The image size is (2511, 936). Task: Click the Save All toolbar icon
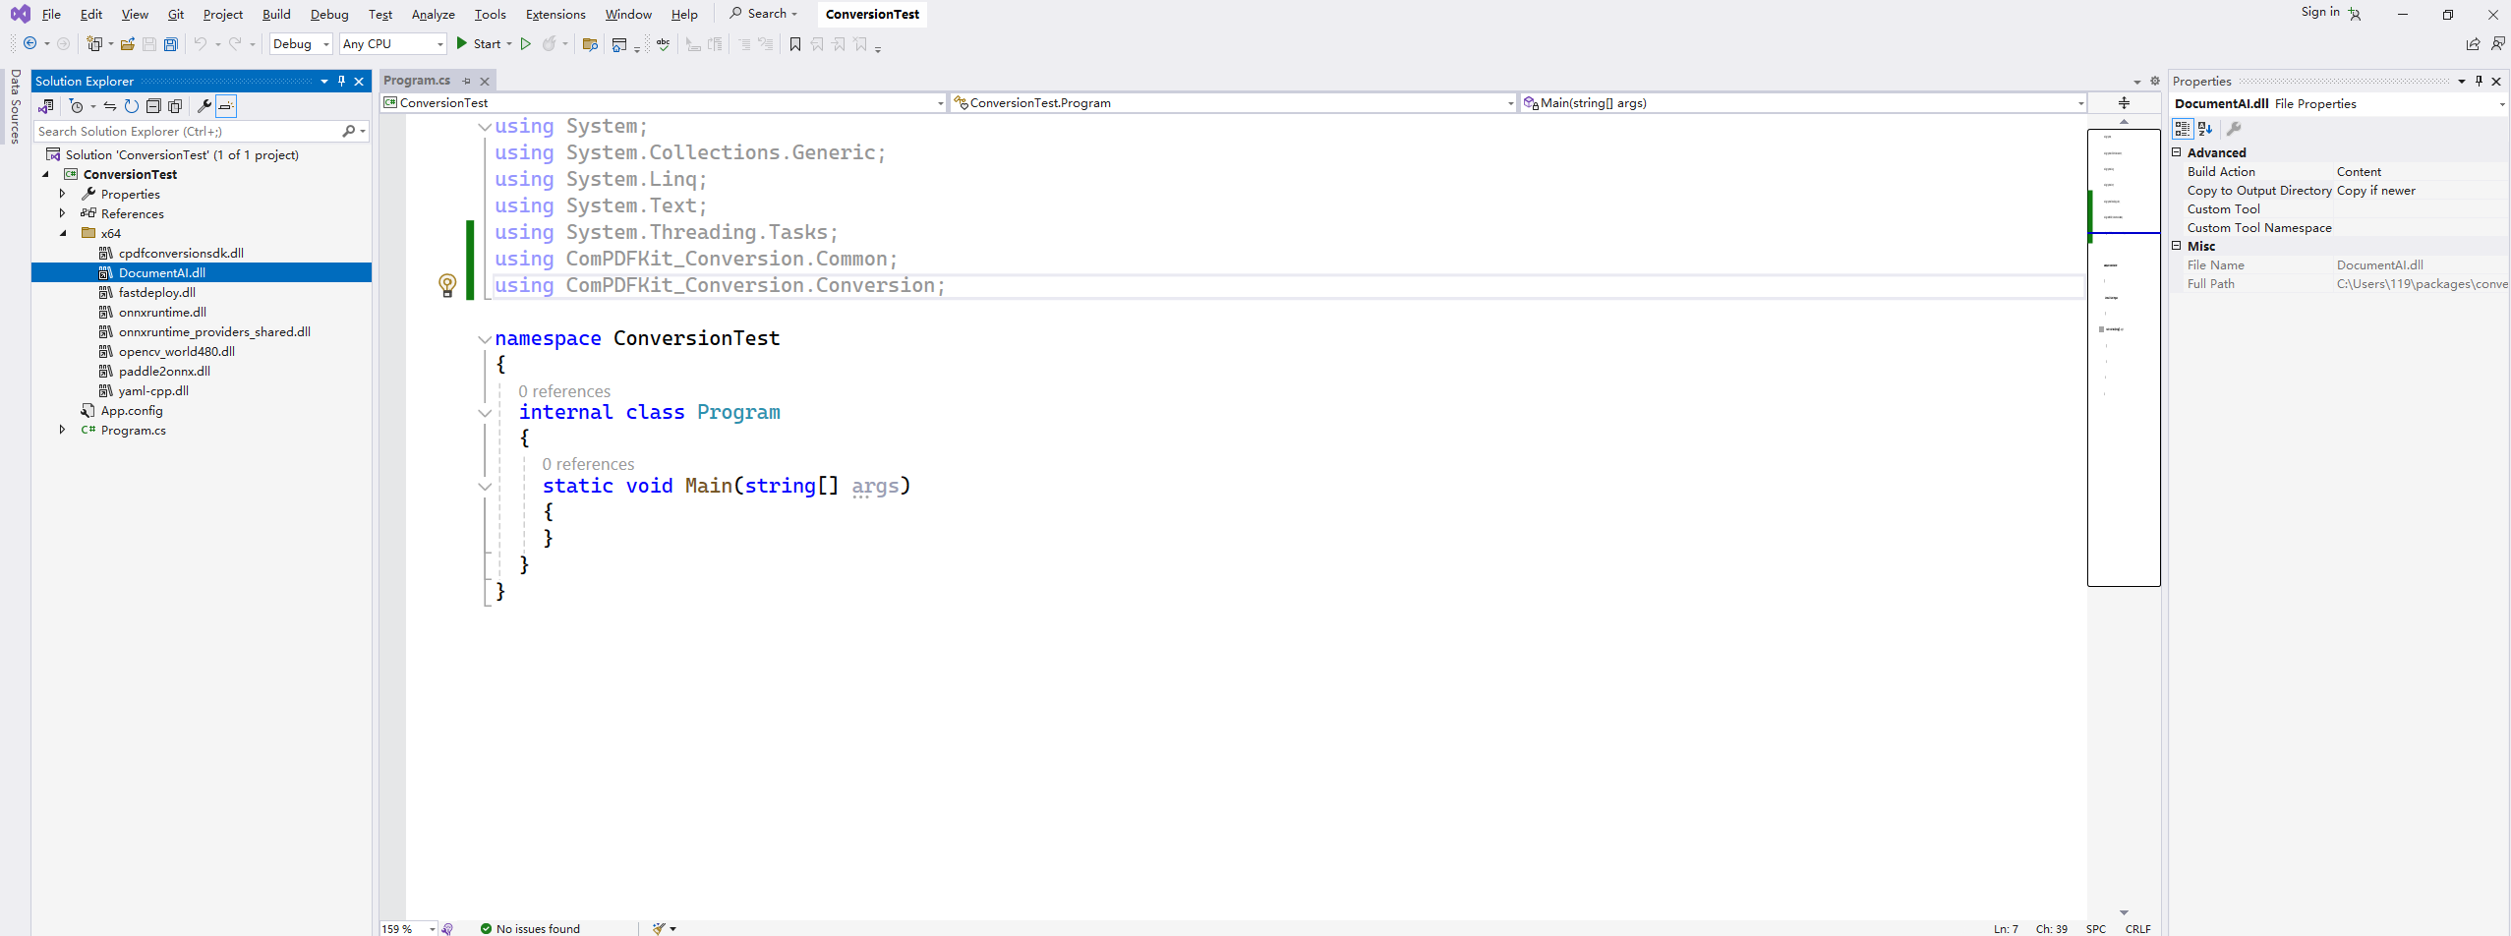pyautogui.click(x=171, y=44)
